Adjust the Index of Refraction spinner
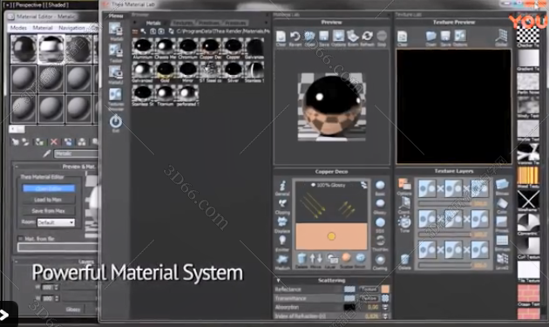549x327 pixels. tap(385, 317)
